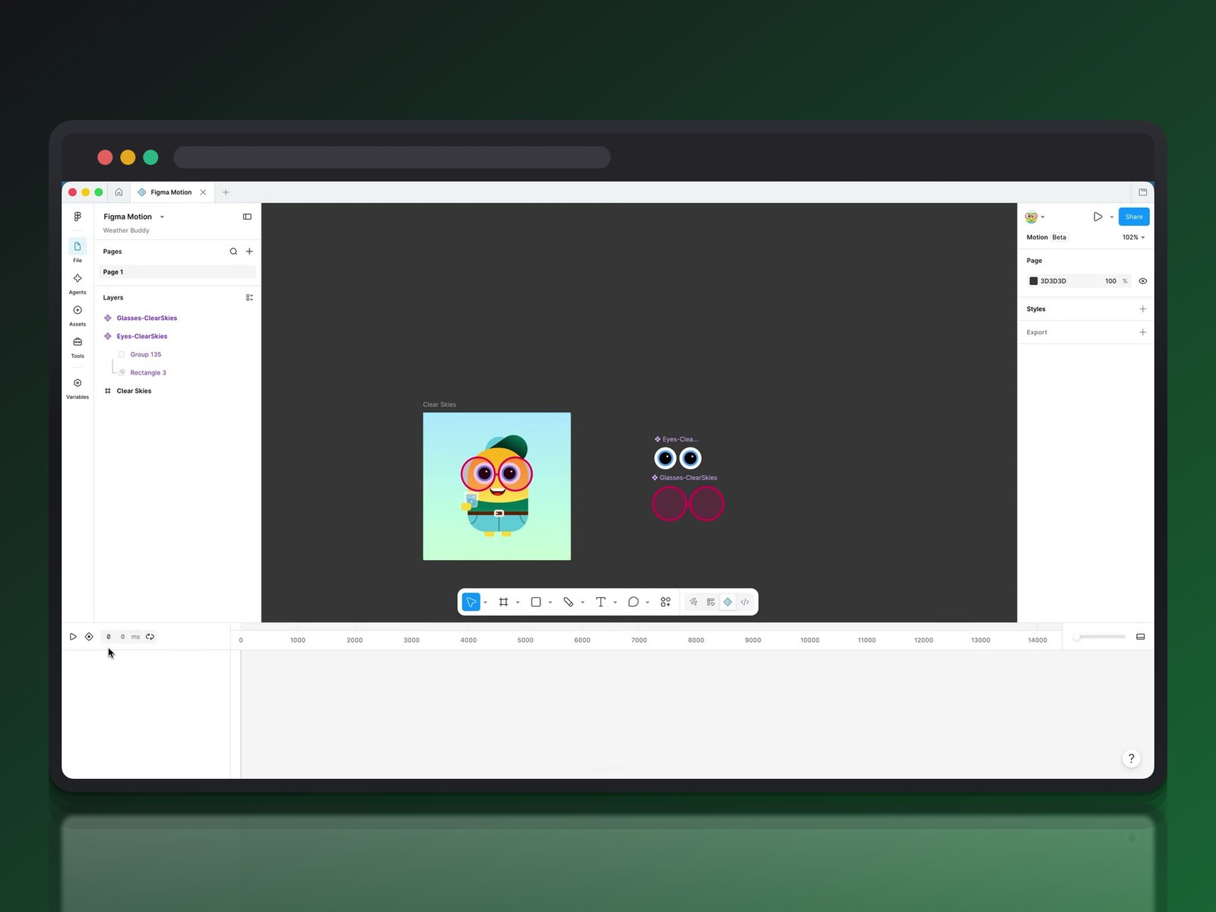This screenshot has width=1216, height=912.
Task: Open the present options dropdown arrow
Action: pos(1112,217)
